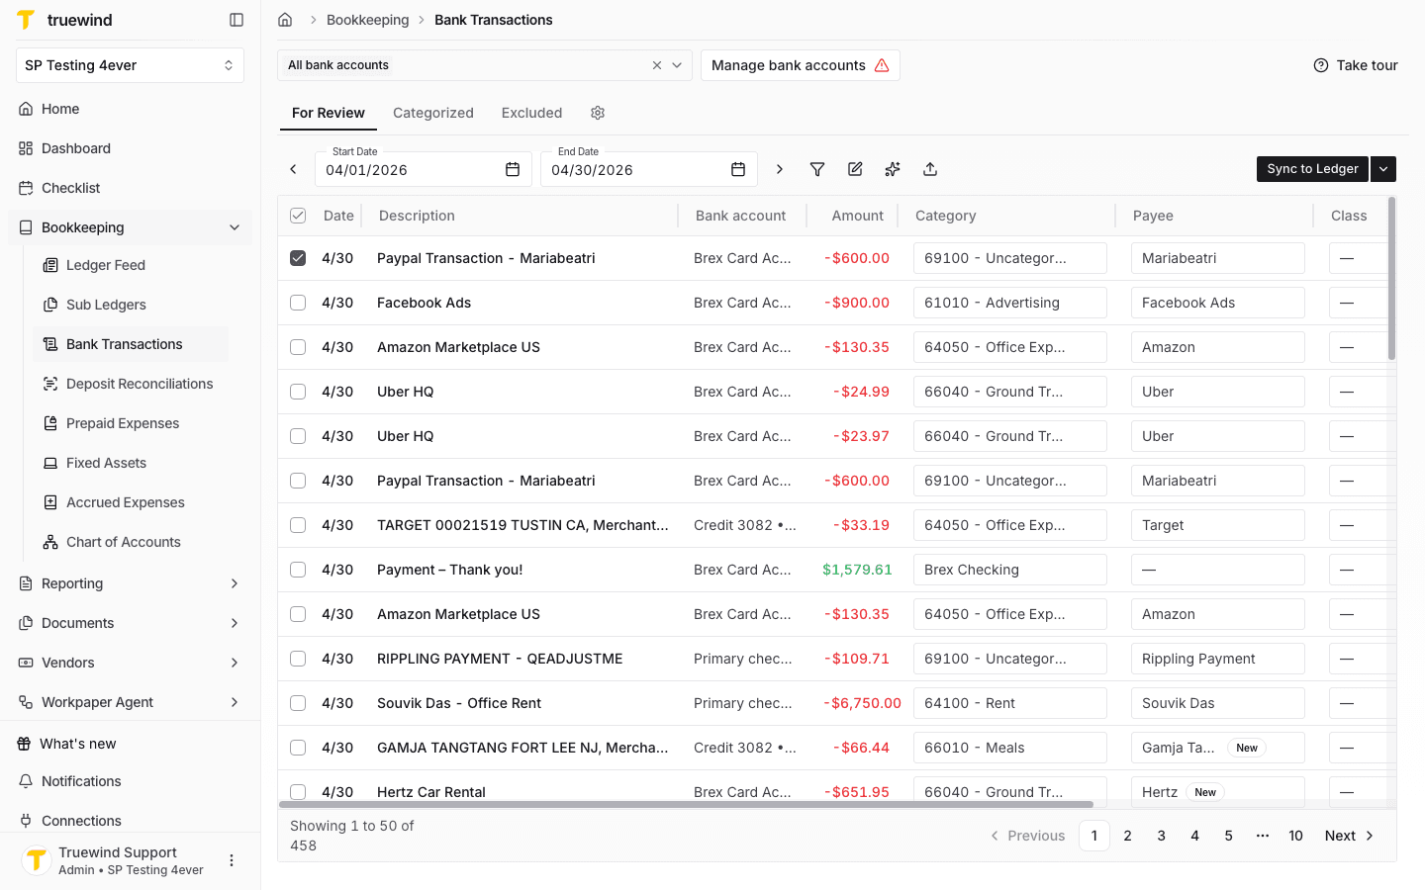Check the RIPPLING PAYMENT row checkbox

click(x=298, y=659)
